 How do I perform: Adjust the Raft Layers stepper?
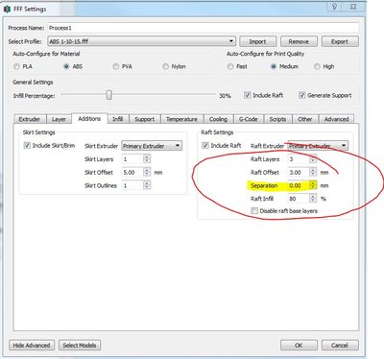[313, 159]
